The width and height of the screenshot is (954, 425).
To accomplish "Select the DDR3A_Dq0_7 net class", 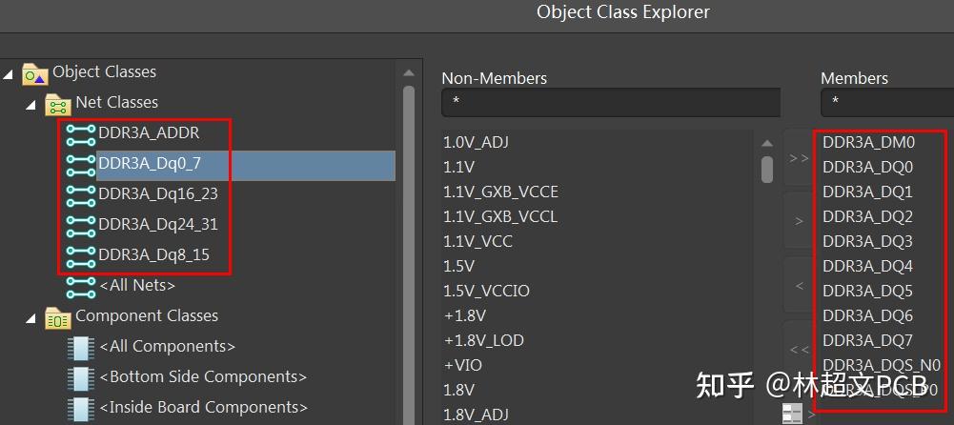I will [x=150, y=164].
